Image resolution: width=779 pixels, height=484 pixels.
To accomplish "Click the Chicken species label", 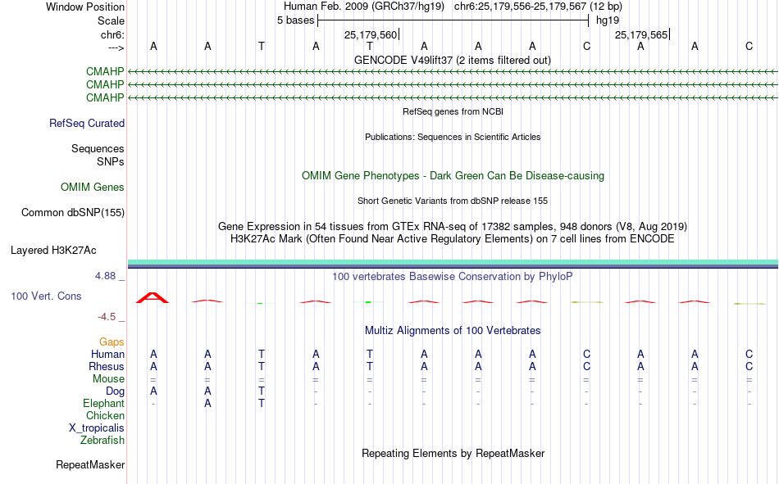I will [105, 415].
